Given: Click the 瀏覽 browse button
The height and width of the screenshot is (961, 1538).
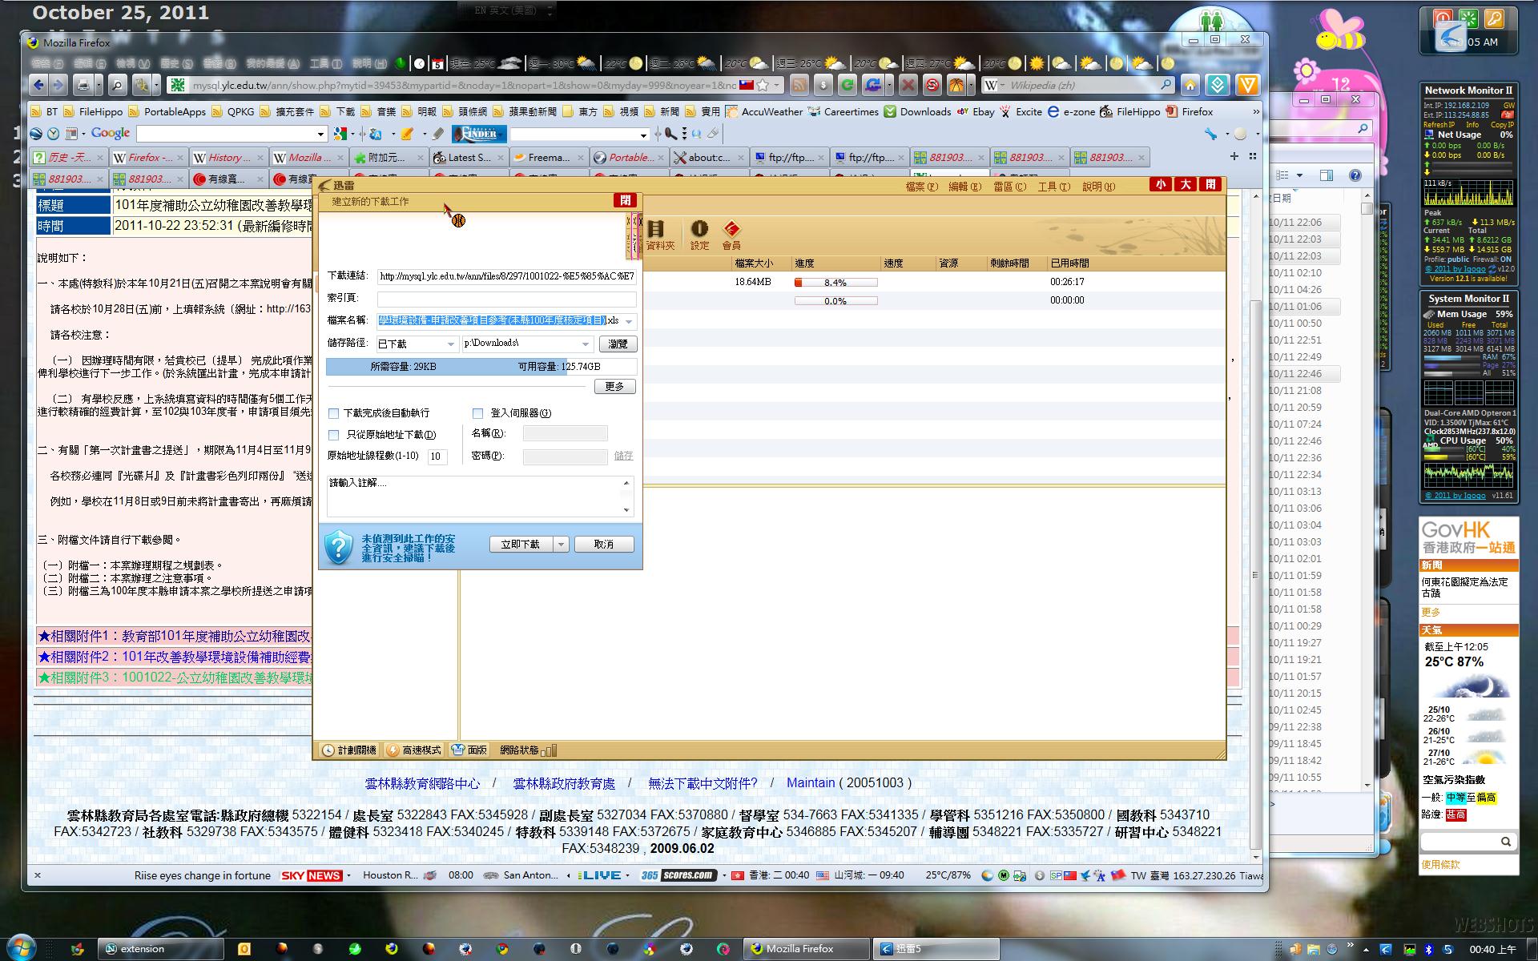Looking at the screenshot, I should click(x=618, y=344).
